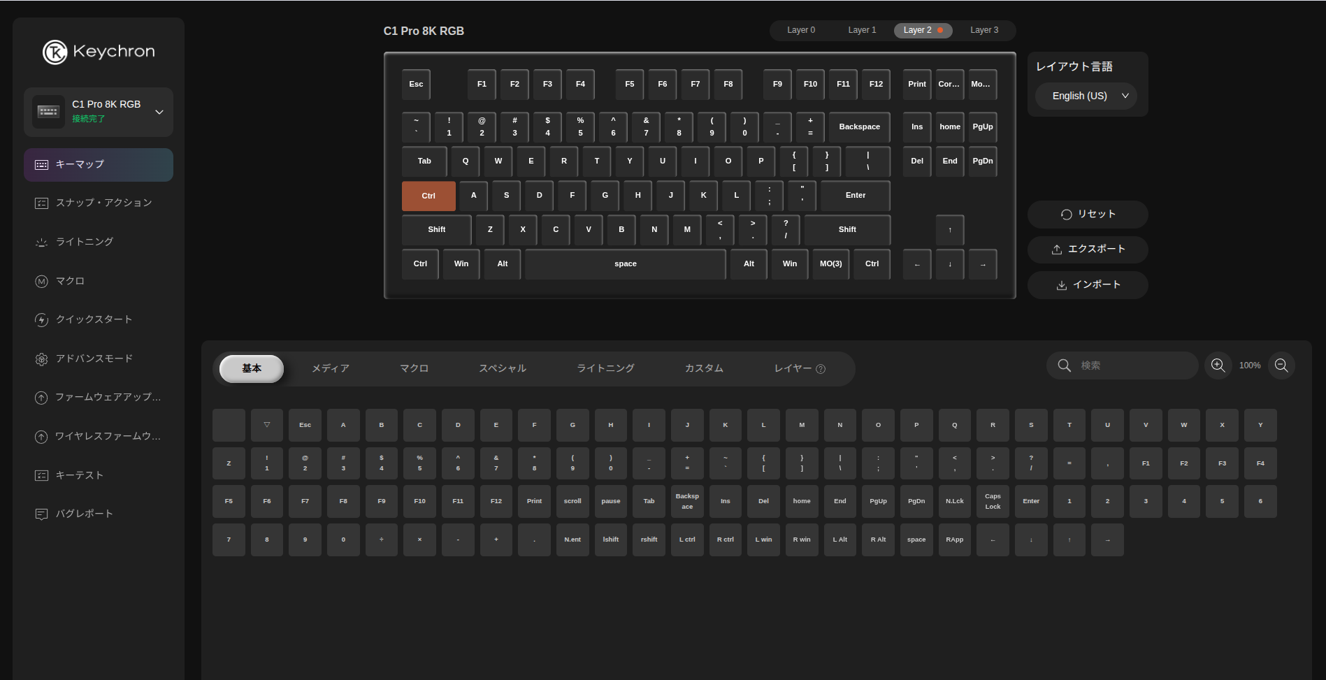Click the zoom out magnifier icon
This screenshot has width=1326, height=680.
pyautogui.click(x=1281, y=366)
